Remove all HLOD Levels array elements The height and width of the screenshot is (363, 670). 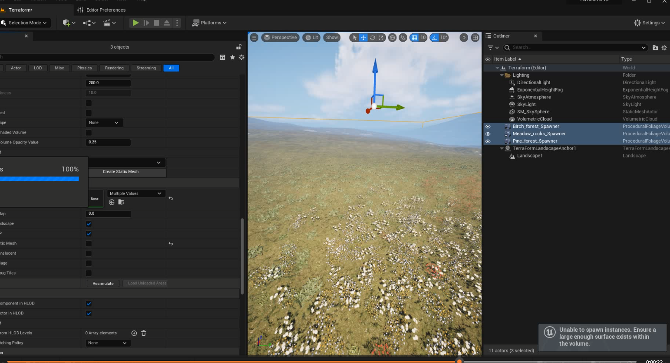pyautogui.click(x=144, y=333)
